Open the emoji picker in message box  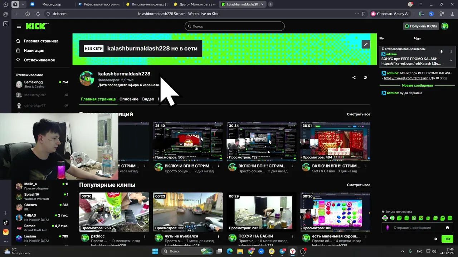447,228
